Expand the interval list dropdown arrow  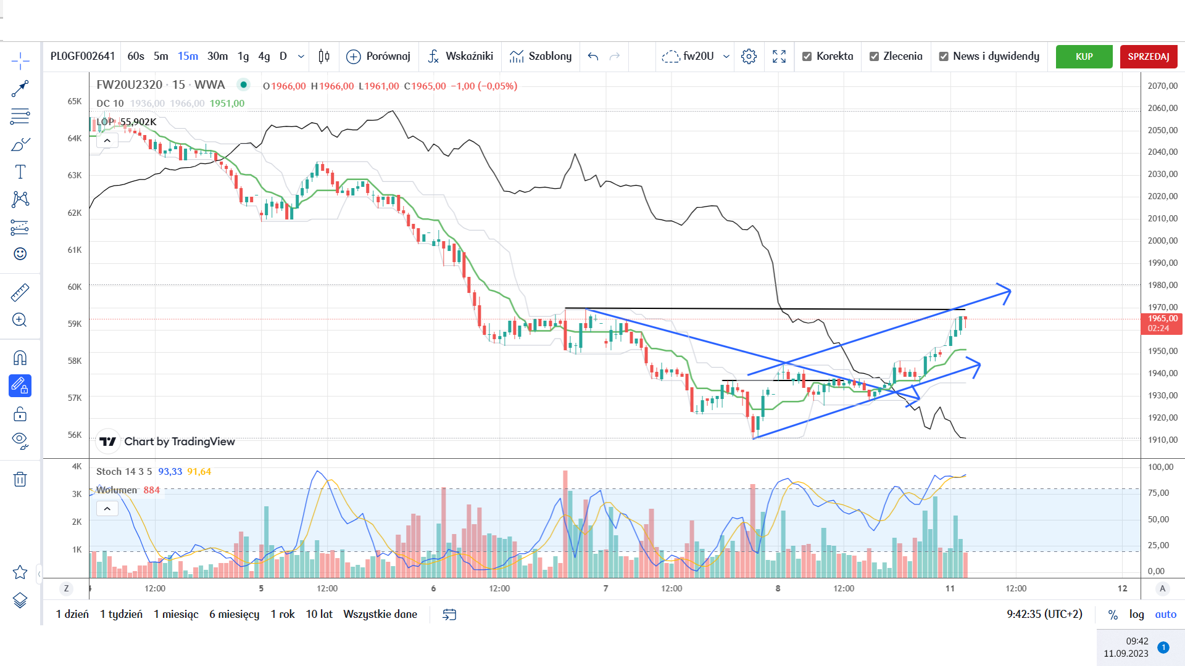(x=301, y=56)
